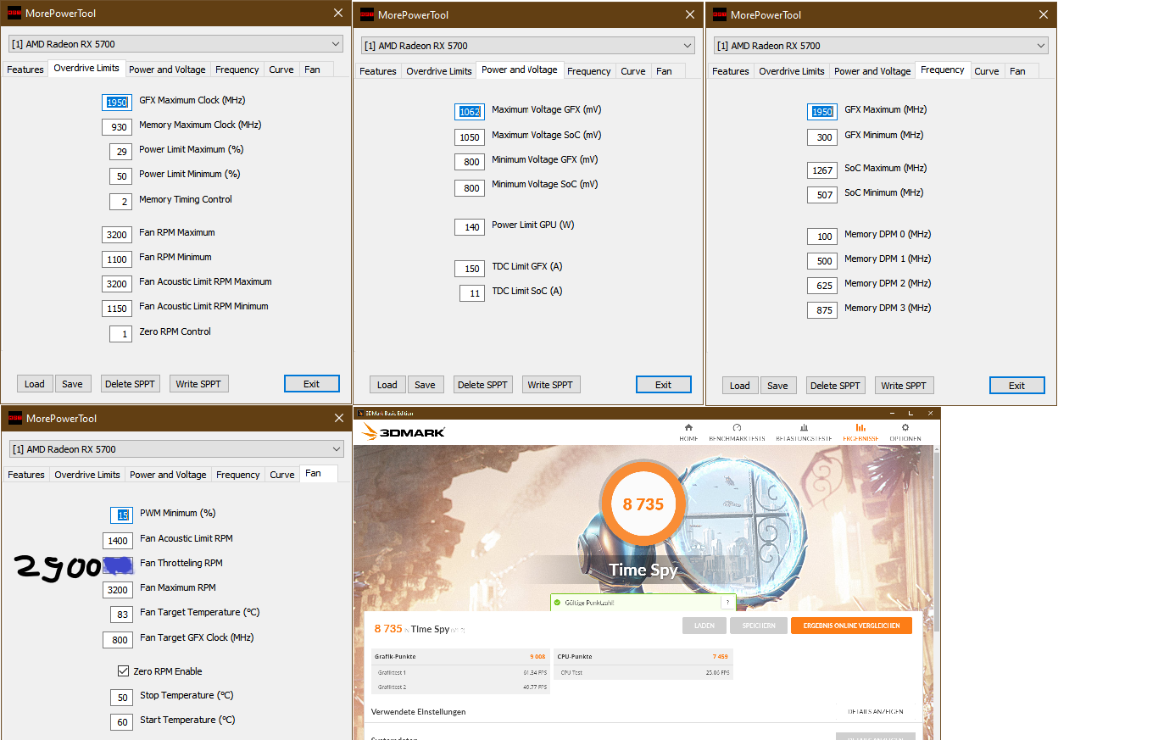
Task: Click the Memory Timing Control field
Action: click(x=120, y=202)
